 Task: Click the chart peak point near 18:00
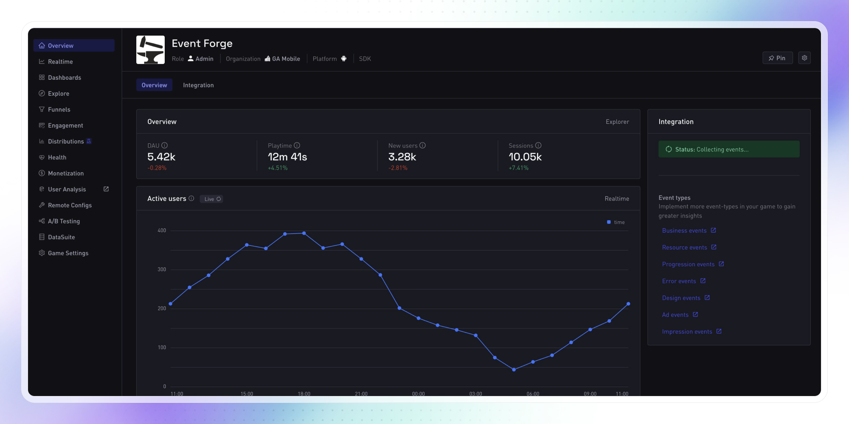point(304,233)
